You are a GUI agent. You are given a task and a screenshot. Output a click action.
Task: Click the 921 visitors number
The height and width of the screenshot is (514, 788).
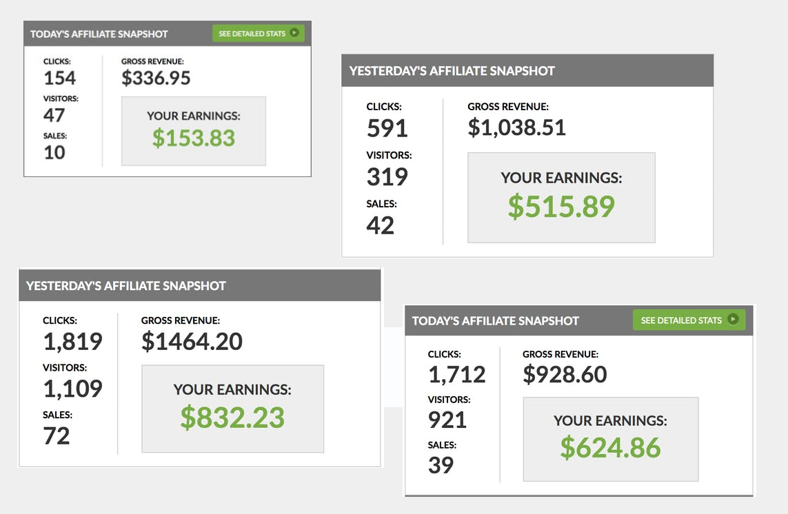pyautogui.click(x=447, y=420)
